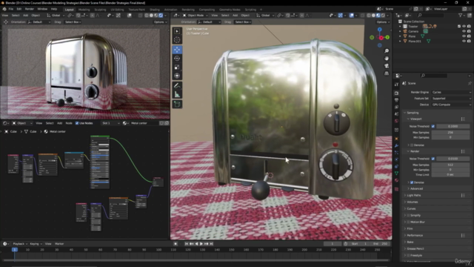Click the Playback button in timeline
This screenshot has height=267, width=474.
[x=20, y=244]
